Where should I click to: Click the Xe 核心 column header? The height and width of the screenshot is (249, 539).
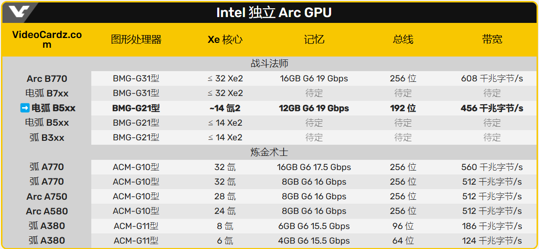click(x=225, y=40)
